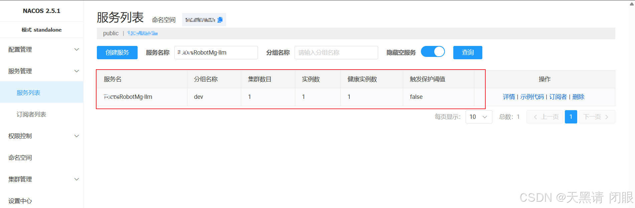Click 删除 for the RobotMg-llm service
635x208 pixels.
[578, 97]
